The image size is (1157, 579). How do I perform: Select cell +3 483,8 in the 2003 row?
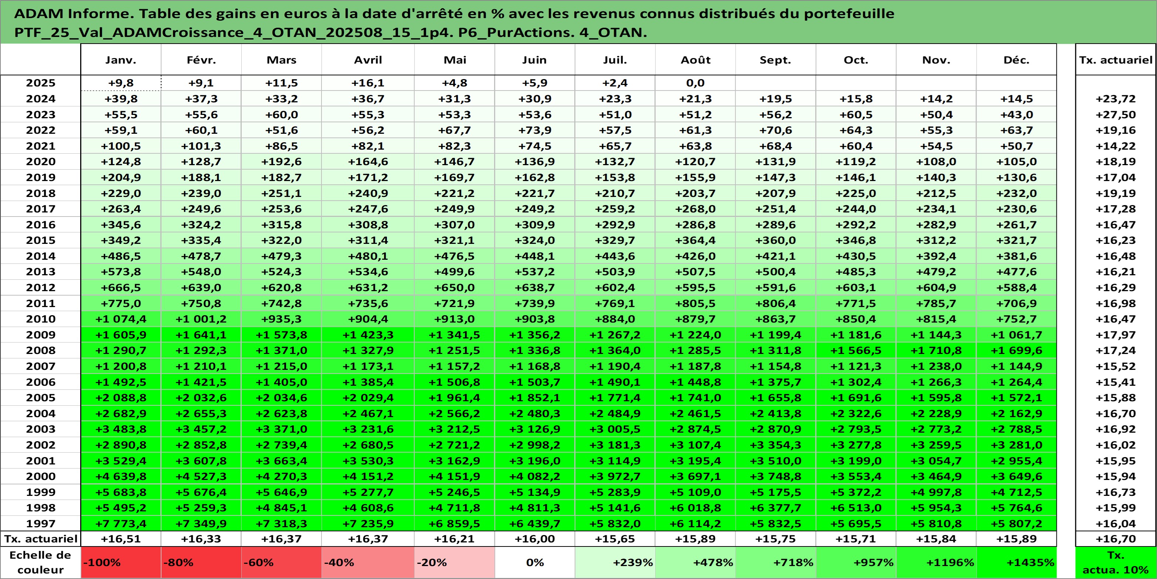coord(121,429)
